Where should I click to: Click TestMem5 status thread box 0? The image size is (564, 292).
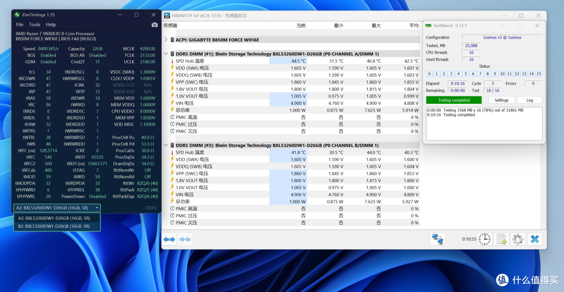[x=429, y=74]
